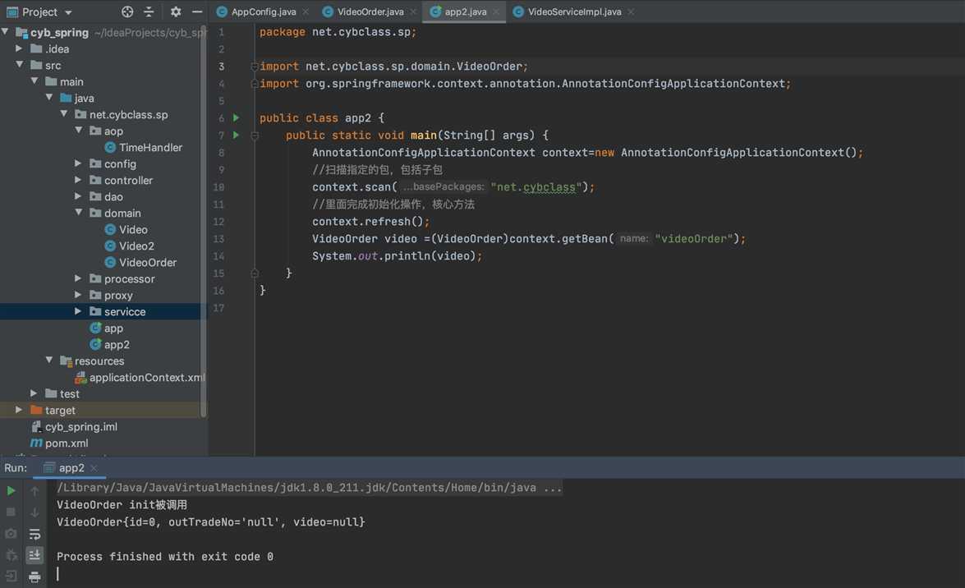Hide the Project panel with the minus icon
Screen dimensions: 965x588
tap(197, 11)
